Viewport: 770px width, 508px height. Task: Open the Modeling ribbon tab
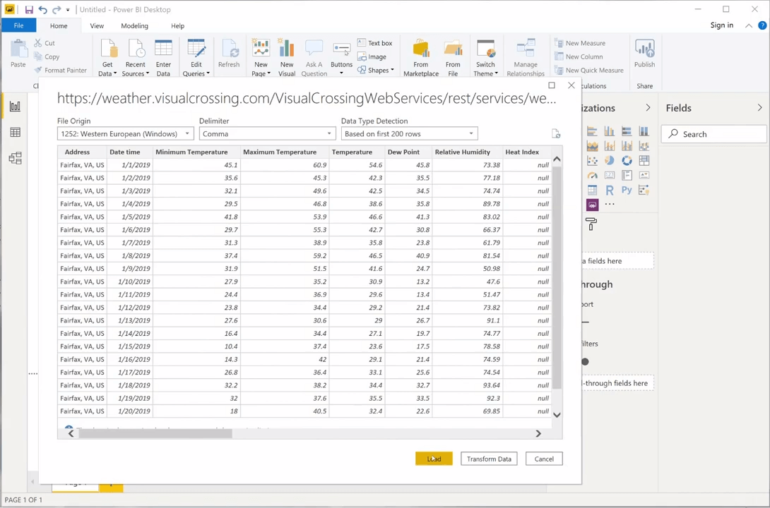[x=134, y=26]
